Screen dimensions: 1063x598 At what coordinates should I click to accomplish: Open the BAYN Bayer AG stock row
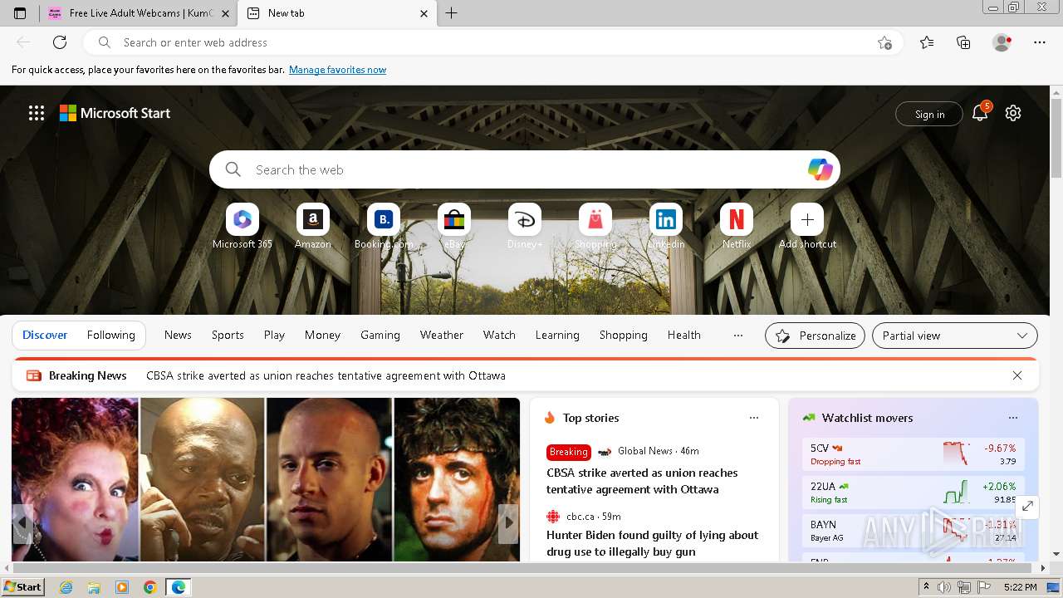(913, 531)
